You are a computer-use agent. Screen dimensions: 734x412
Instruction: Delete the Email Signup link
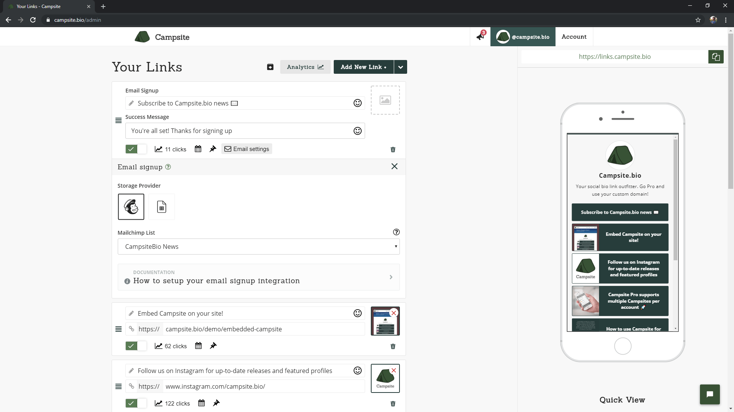coord(393,149)
